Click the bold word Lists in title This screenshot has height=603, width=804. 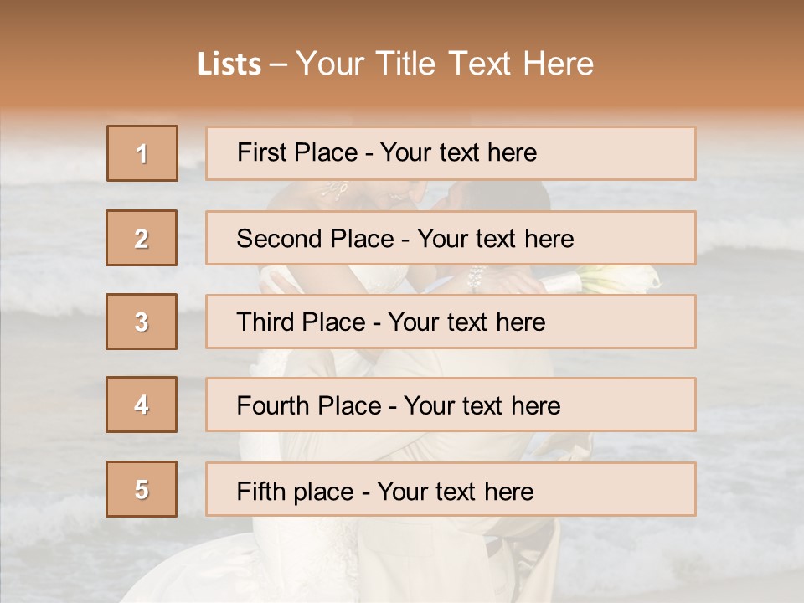click(229, 64)
